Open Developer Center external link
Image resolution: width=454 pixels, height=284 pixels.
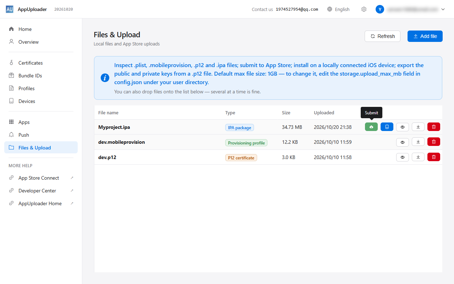(x=41, y=191)
